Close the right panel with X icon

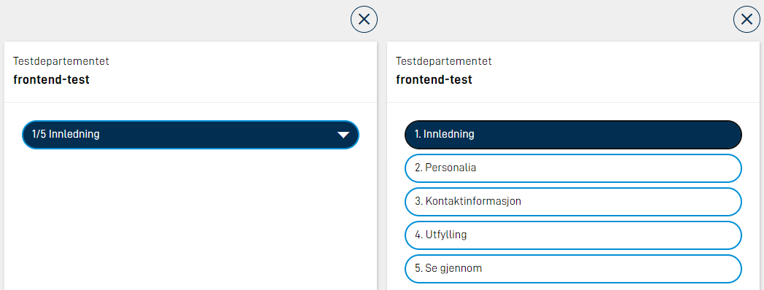(x=747, y=20)
